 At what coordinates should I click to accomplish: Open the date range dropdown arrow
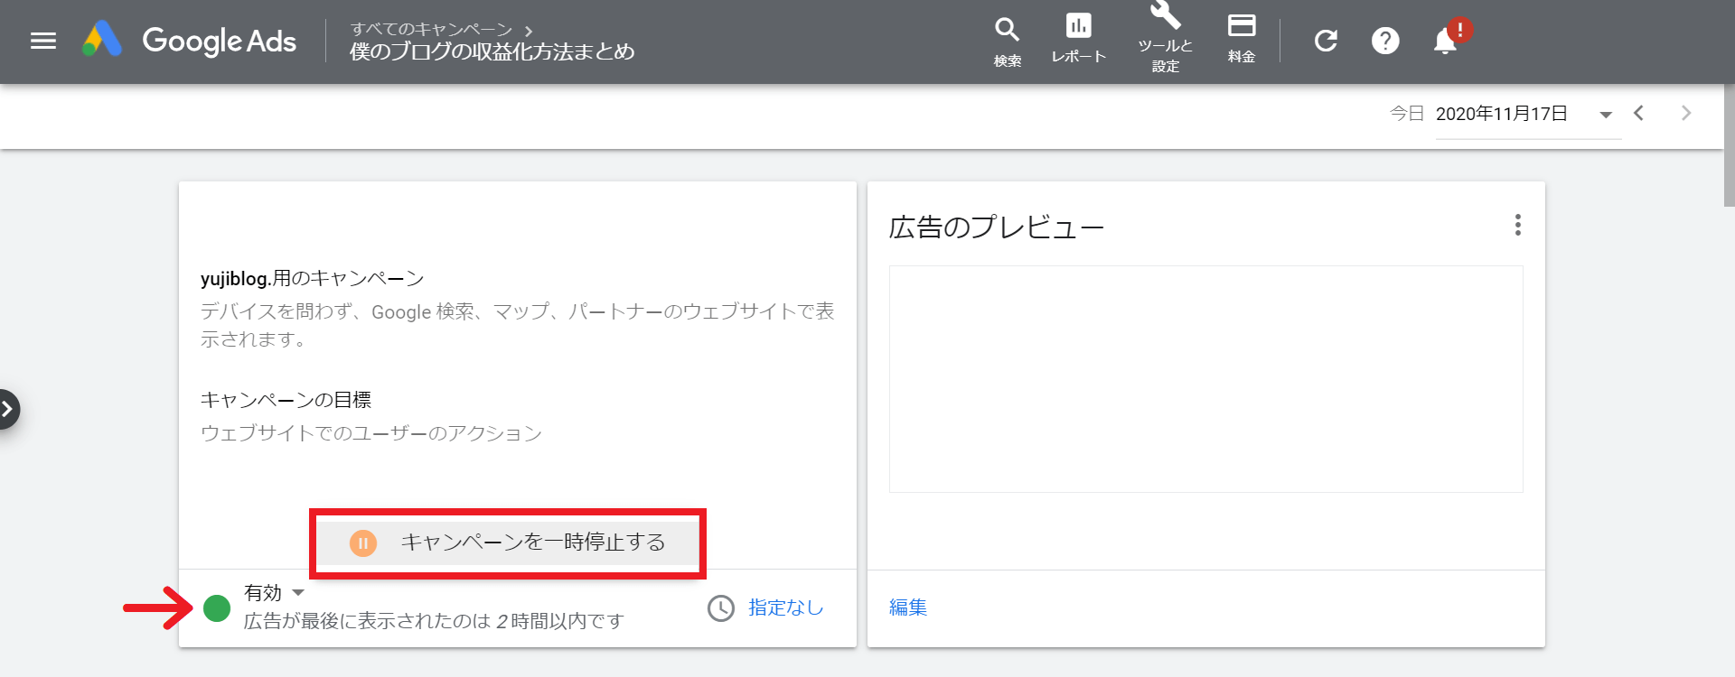click(1606, 115)
